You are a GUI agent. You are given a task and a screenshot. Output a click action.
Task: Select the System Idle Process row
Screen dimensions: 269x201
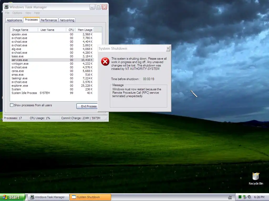52,93
